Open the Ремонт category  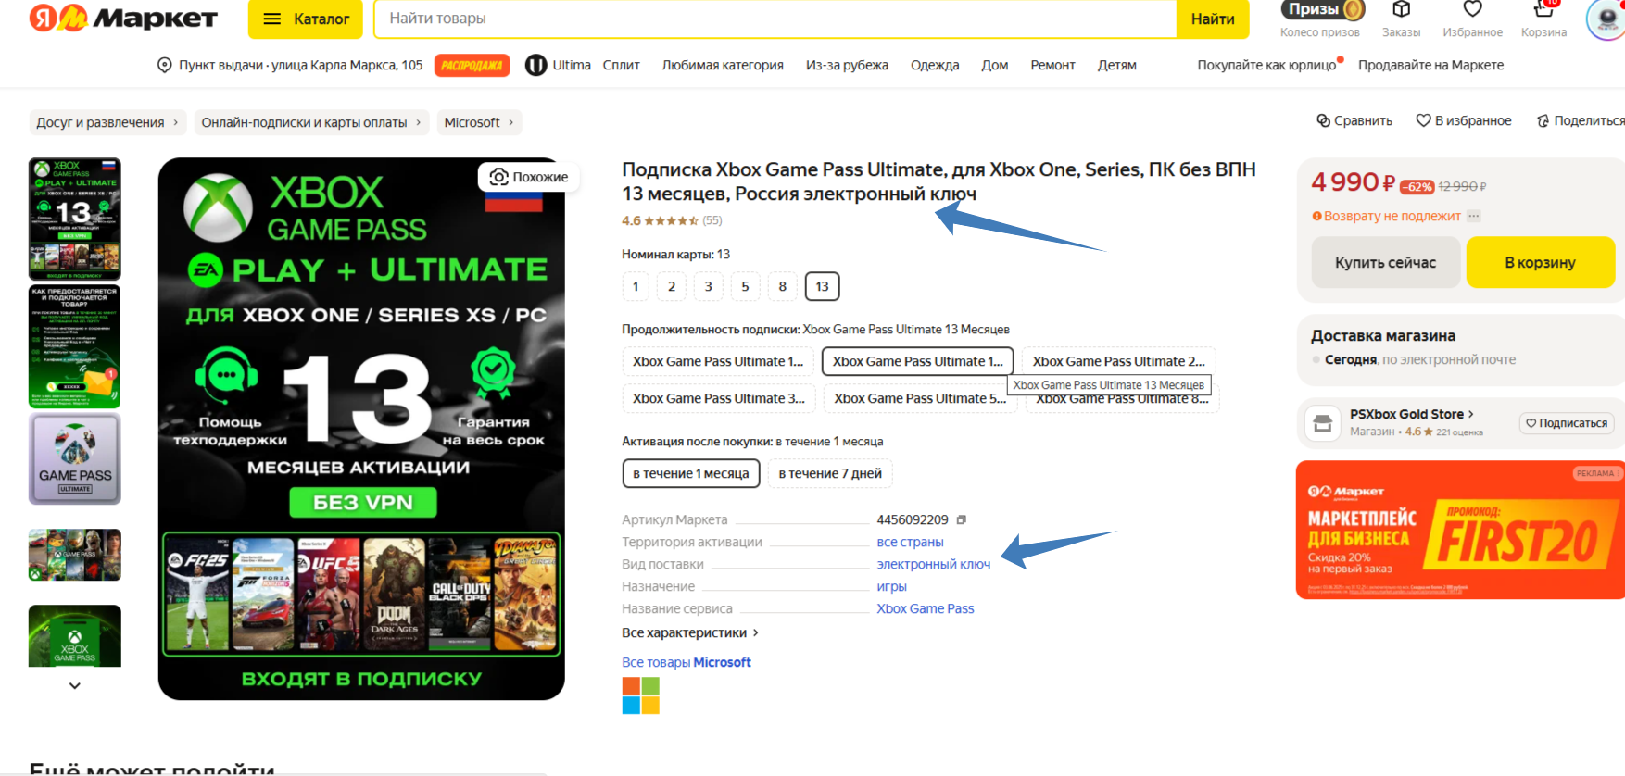click(1052, 65)
